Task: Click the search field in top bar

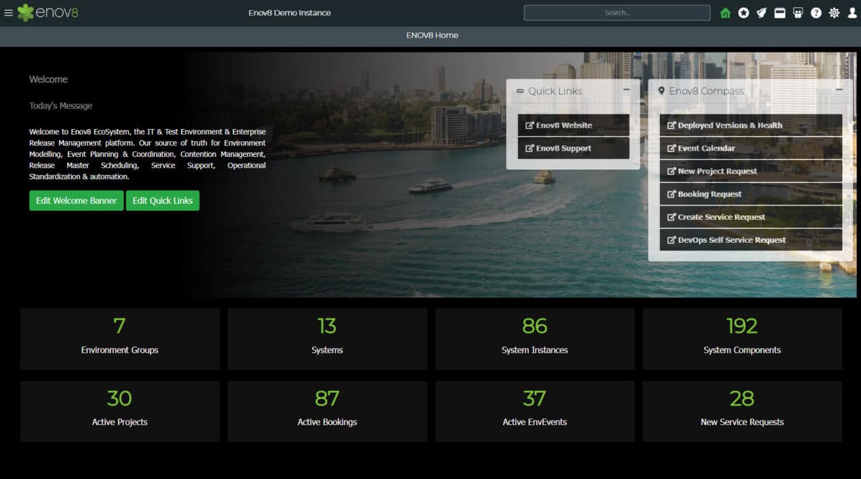Action: point(616,12)
